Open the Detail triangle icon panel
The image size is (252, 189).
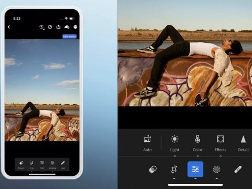243,143
